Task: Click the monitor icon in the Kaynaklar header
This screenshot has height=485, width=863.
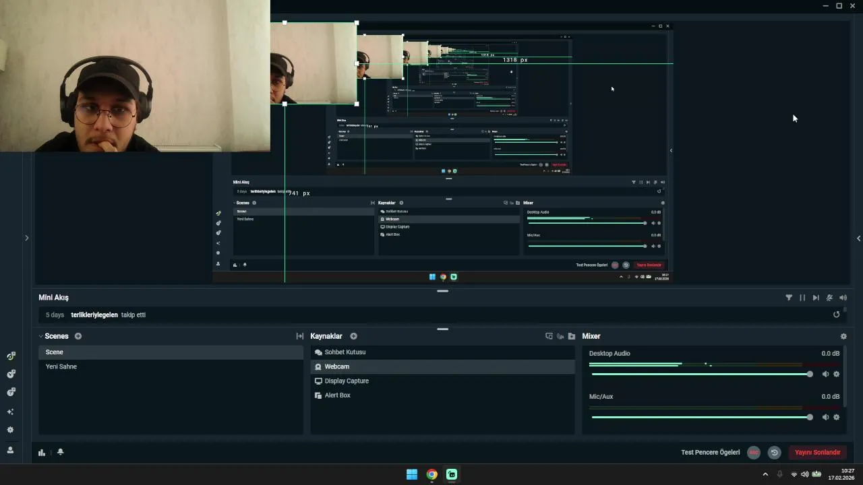Action: pyautogui.click(x=549, y=336)
